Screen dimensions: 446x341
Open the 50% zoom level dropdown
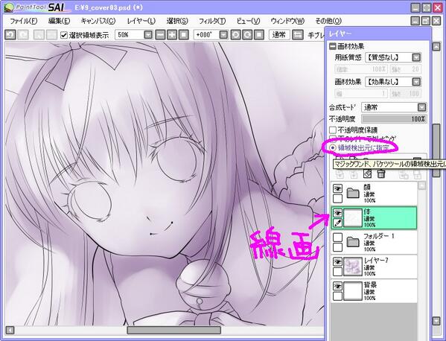pos(148,35)
